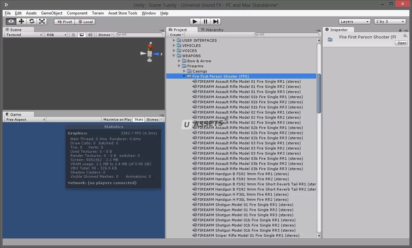The height and width of the screenshot is (248, 412).
Task: Open the 2 by 3 layout dropdown
Action: point(390,21)
